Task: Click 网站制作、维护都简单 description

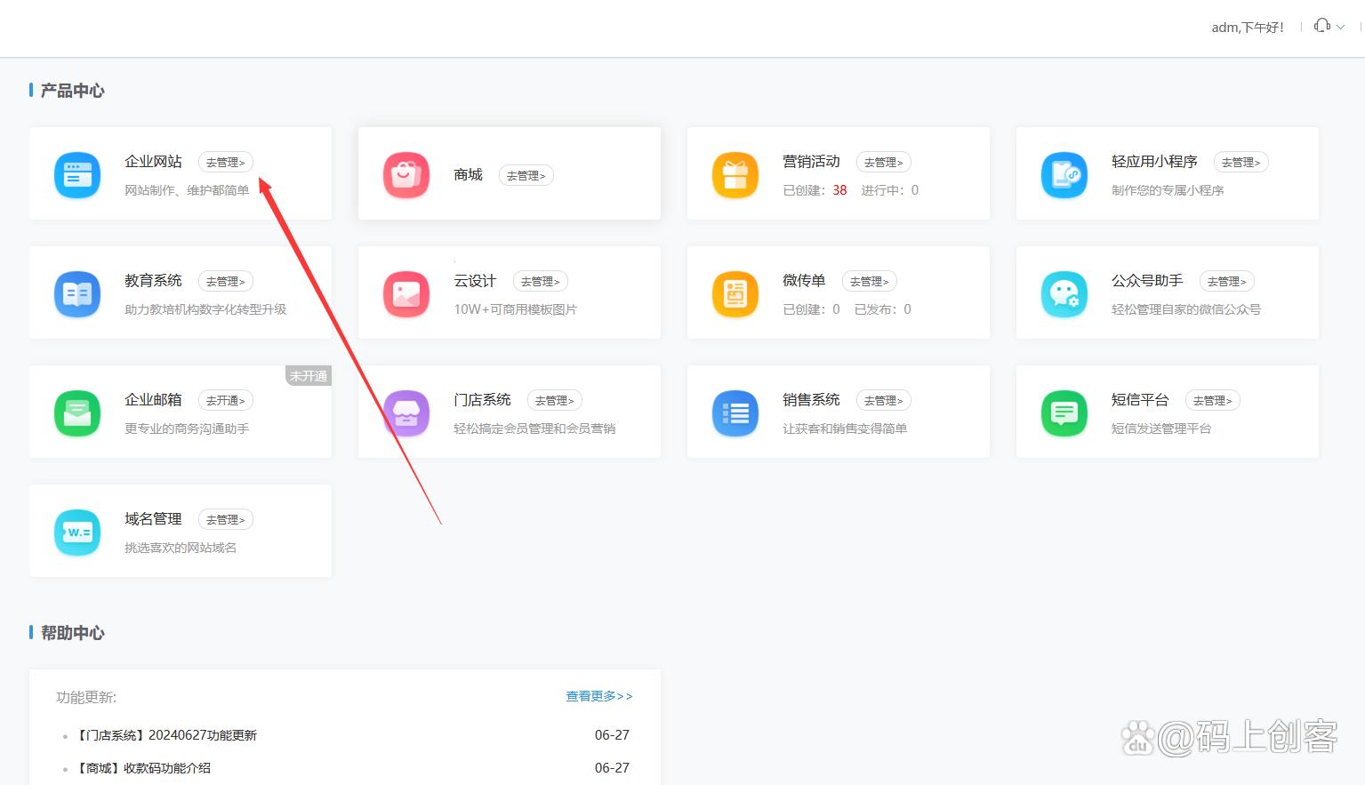Action: pos(187,190)
